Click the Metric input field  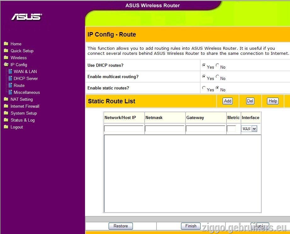point(231,128)
